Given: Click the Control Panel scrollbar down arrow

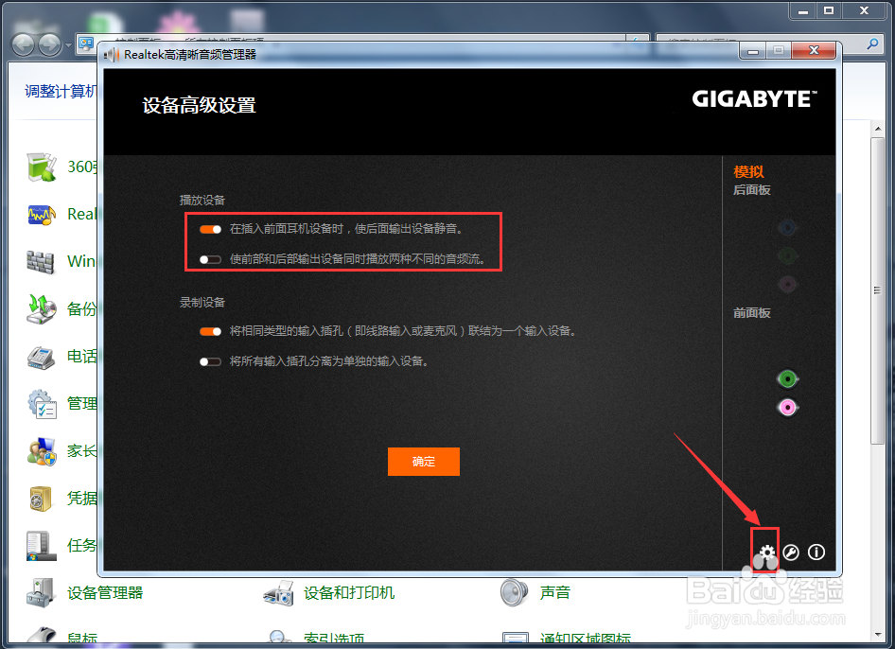Looking at the screenshot, I should (878, 634).
